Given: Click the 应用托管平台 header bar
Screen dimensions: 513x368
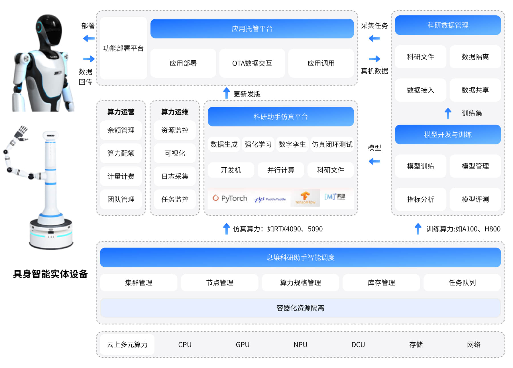Looking at the screenshot, I should click(x=252, y=28).
